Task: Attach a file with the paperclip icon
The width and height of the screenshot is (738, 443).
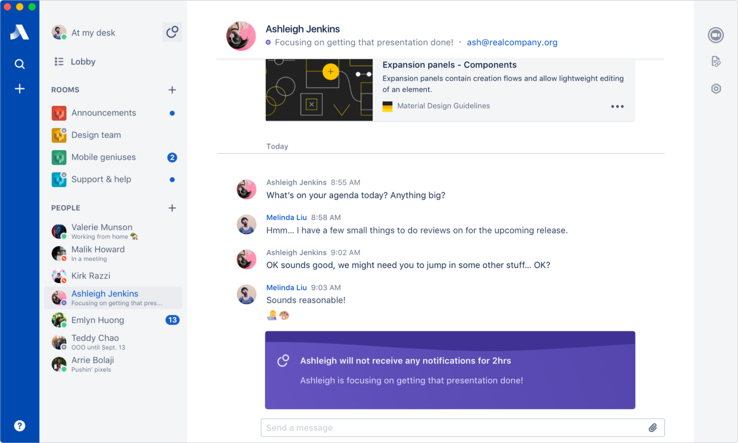Action: pos(653,427)
